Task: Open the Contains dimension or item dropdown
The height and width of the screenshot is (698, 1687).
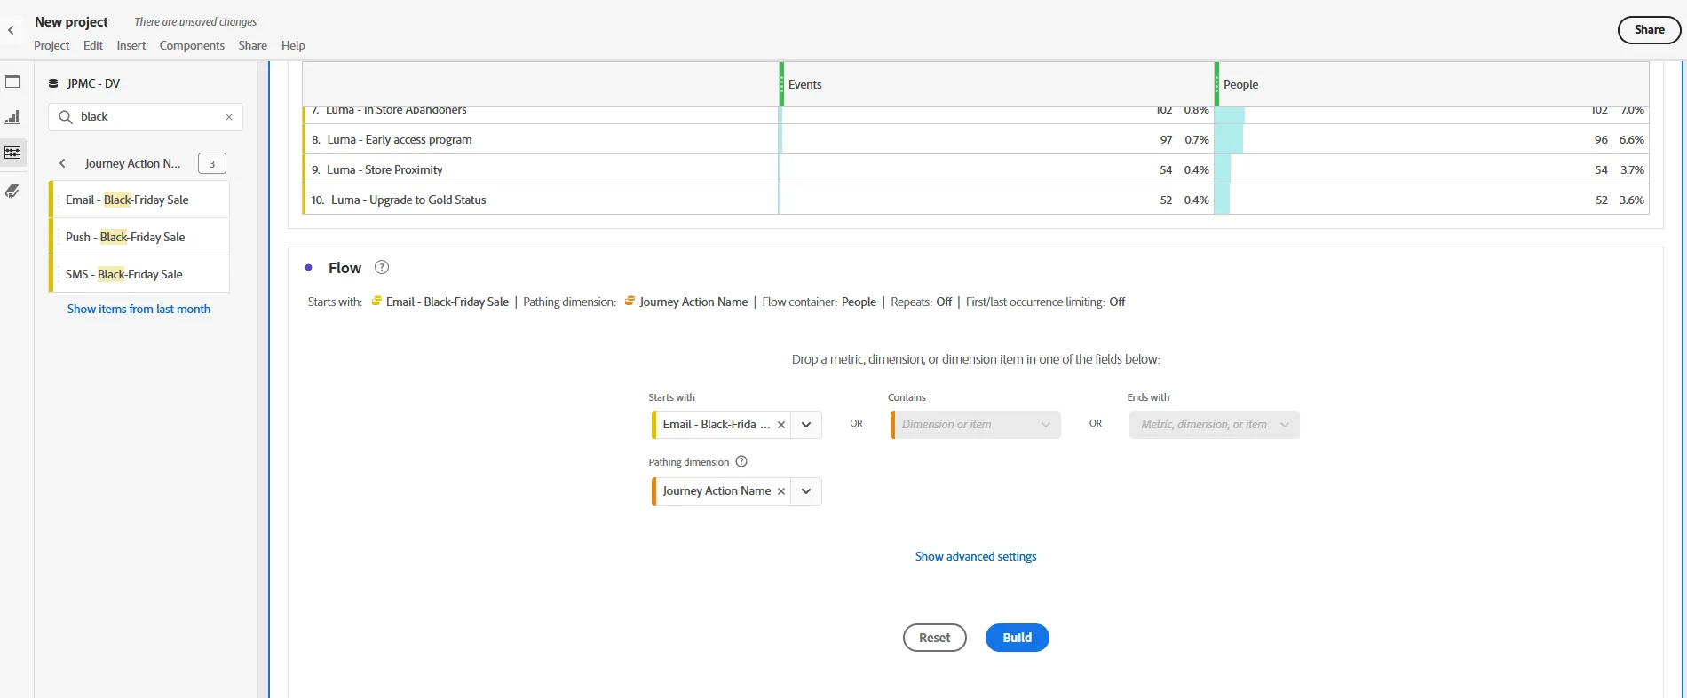Action: click(976, 425)
